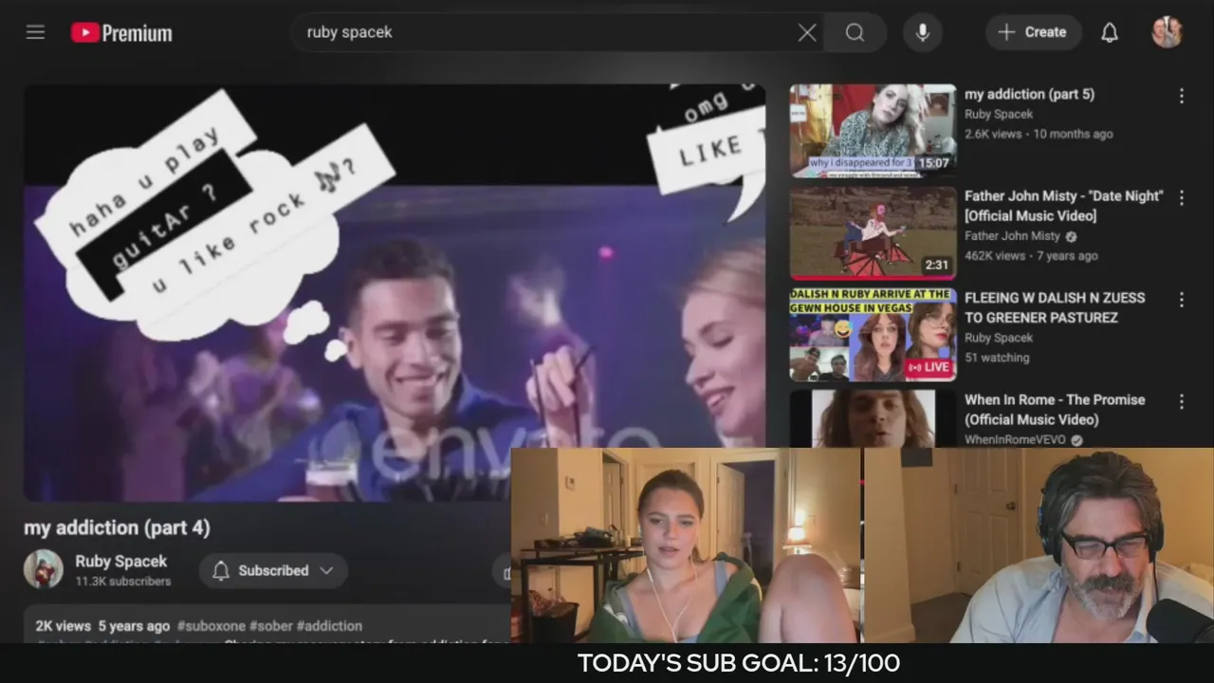This screenshot has width=1214, height=683.
Task: Click the 15:07 duration badge
Action: coord(933,163)
